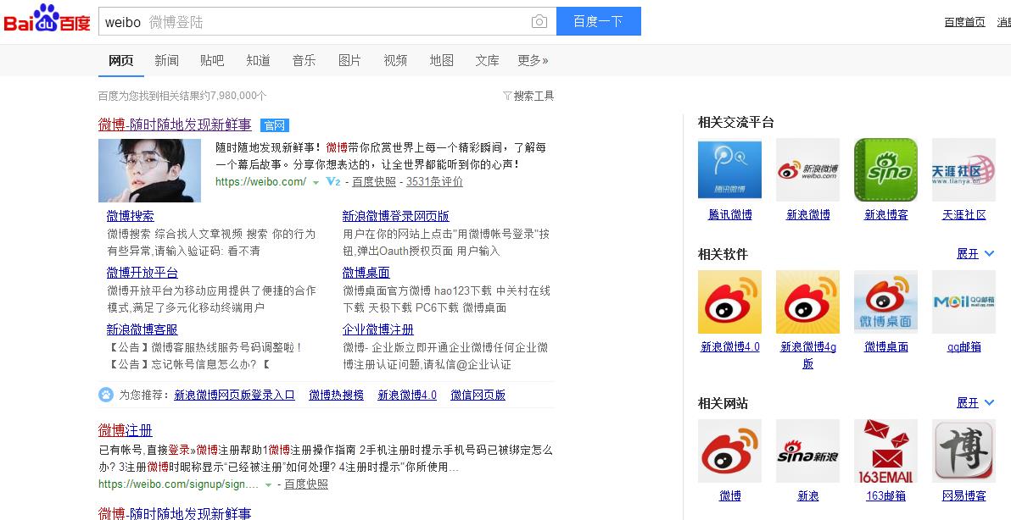Open the green 新浪博客 sina icon
The width and height of the screenshot is (1011, 520).
(885, 170)
